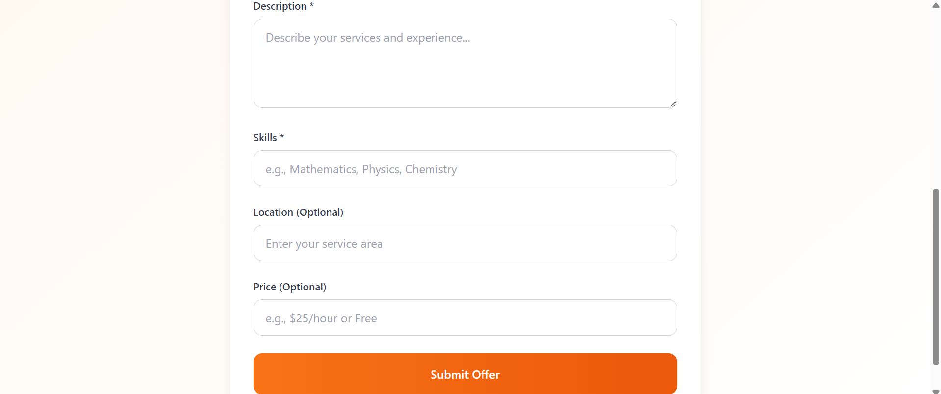This screenshot has width=941, height=394.
Task: Click the '$25/hour or Free' placeholder text
Action: [333, 318]
